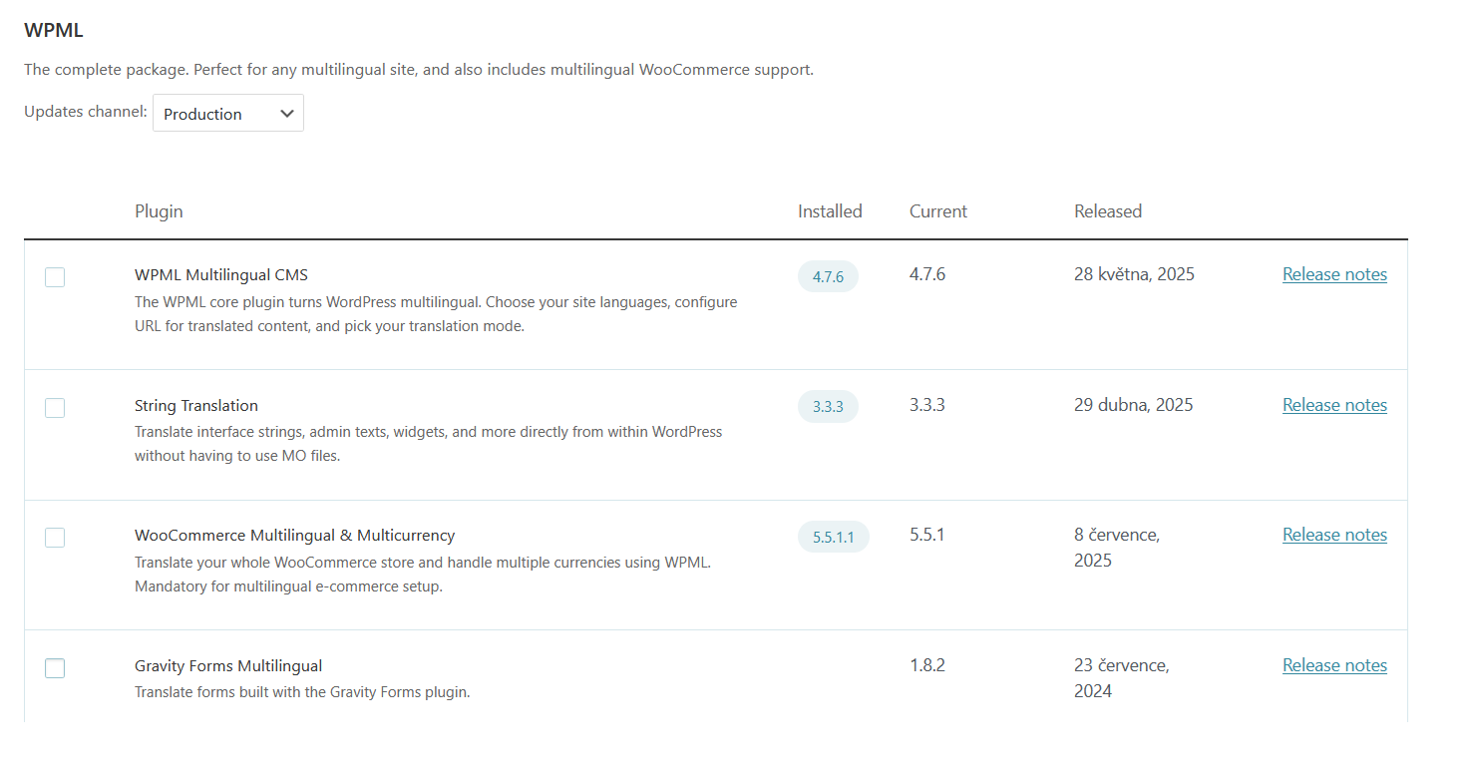View Release notes for Gravity Forms Multilingual
Viewport: 1460px width, 780px height.
click(x=1334, y=665)
